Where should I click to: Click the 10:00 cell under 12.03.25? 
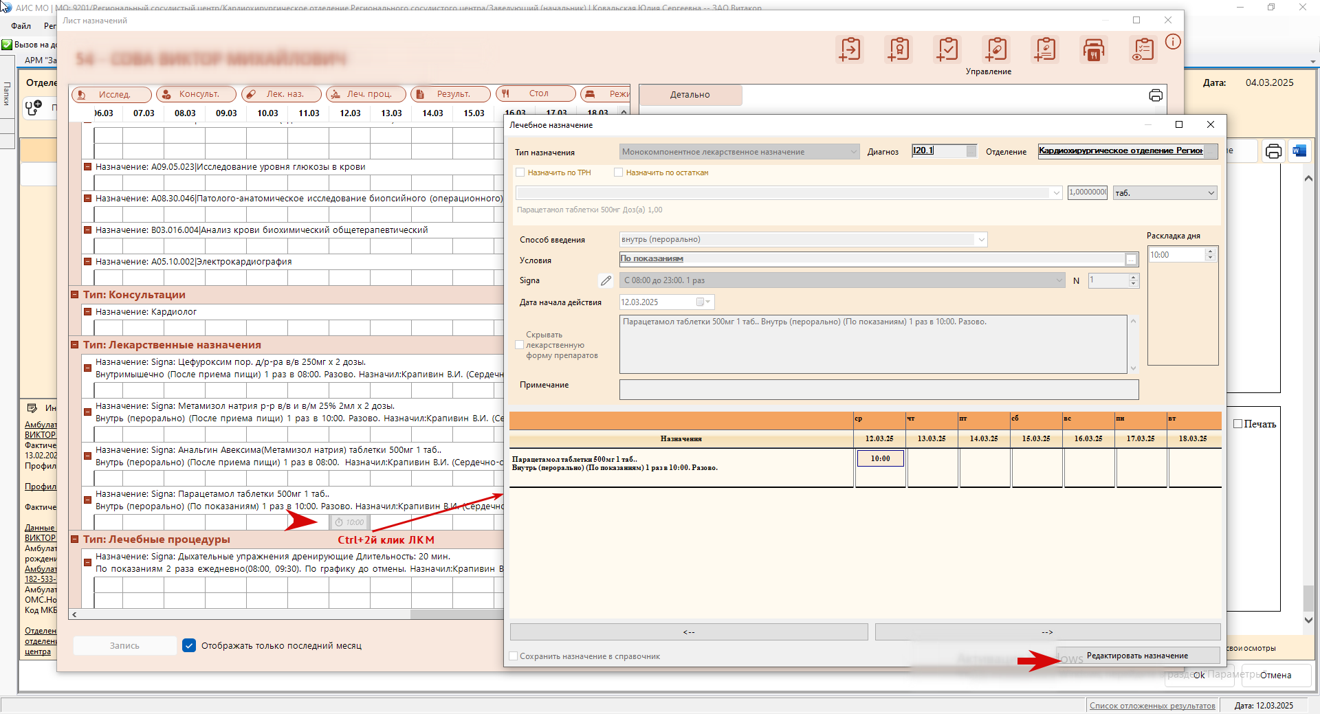(880, 458)
